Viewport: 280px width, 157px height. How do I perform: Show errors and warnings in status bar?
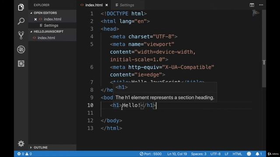(24, 154)
